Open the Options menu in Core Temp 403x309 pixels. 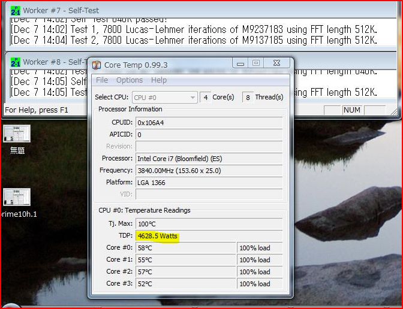(130, 80)
